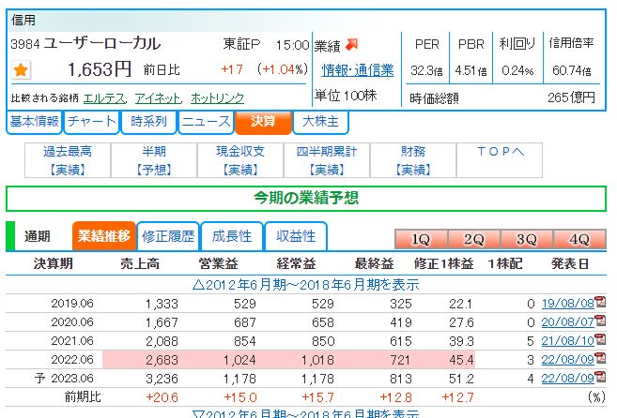This screenshot has width=617, height=418.
Task: Click PBR value 4.51倍
Action: [470, 71]
